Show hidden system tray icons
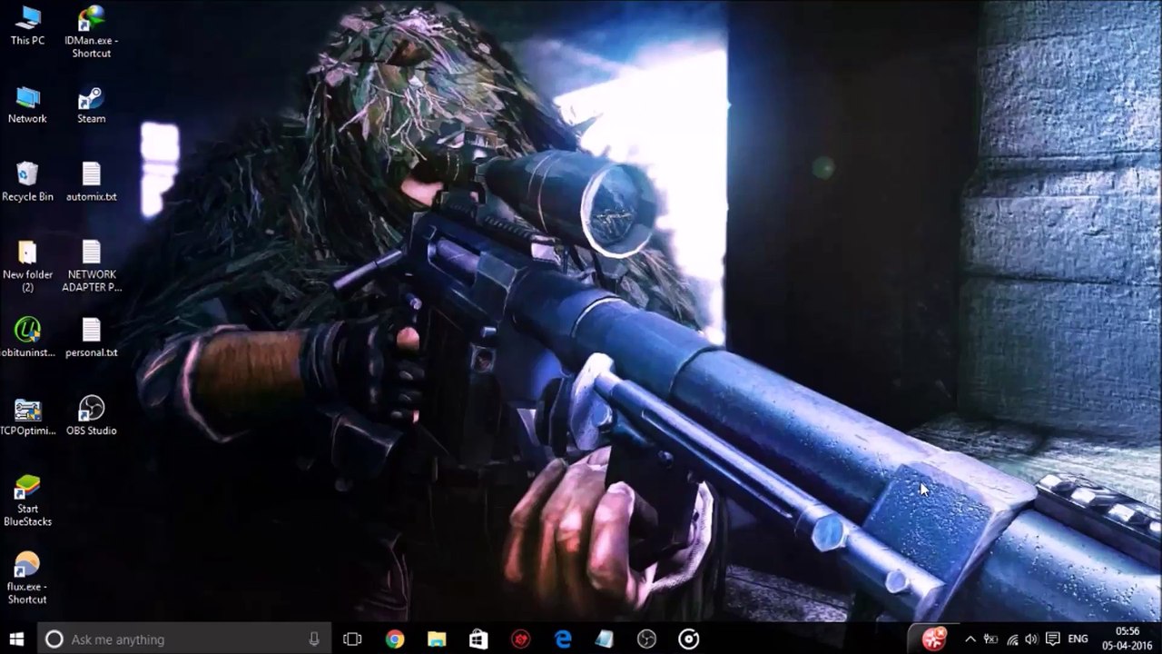 click(970, 639)
